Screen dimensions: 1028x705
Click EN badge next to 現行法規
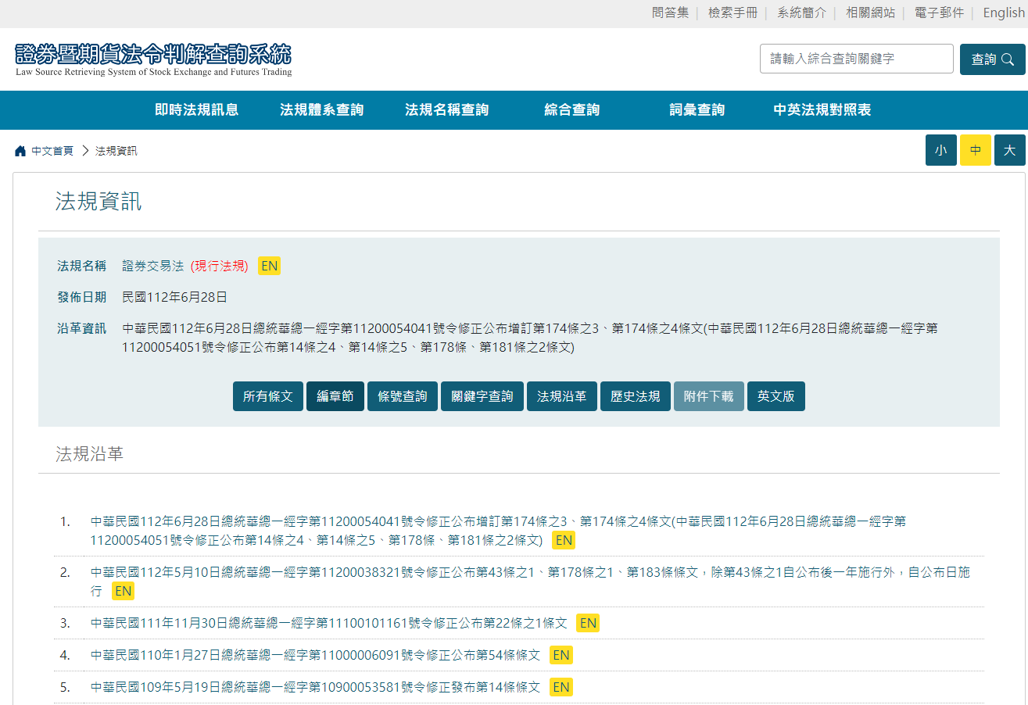point(270,266)
